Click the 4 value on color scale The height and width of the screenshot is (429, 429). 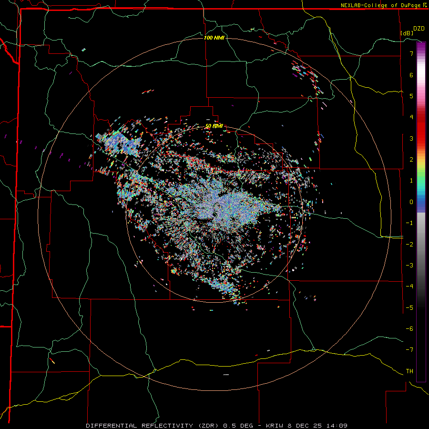[x=411, y=117]
